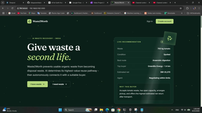
Task: Click the page vertical scrollbar thumb
Action: pyautogui.click(x=201, y=22)
